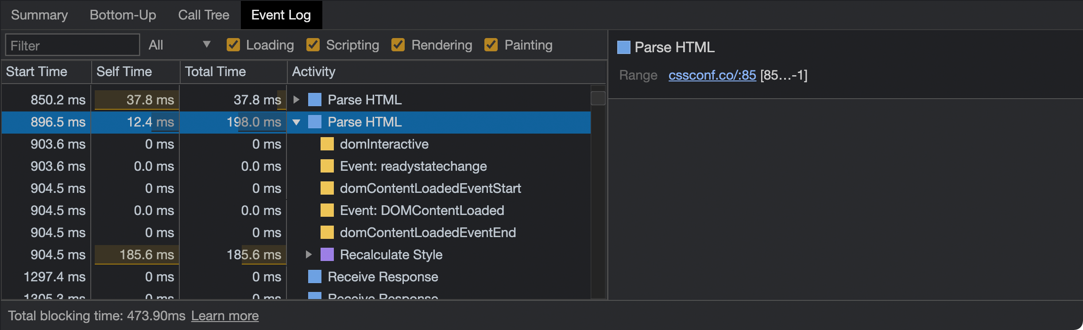The image size is (1083, 330).
Task: Open the Bottom-Up tab
Action: pyautogui.click(x=123, y=15)
